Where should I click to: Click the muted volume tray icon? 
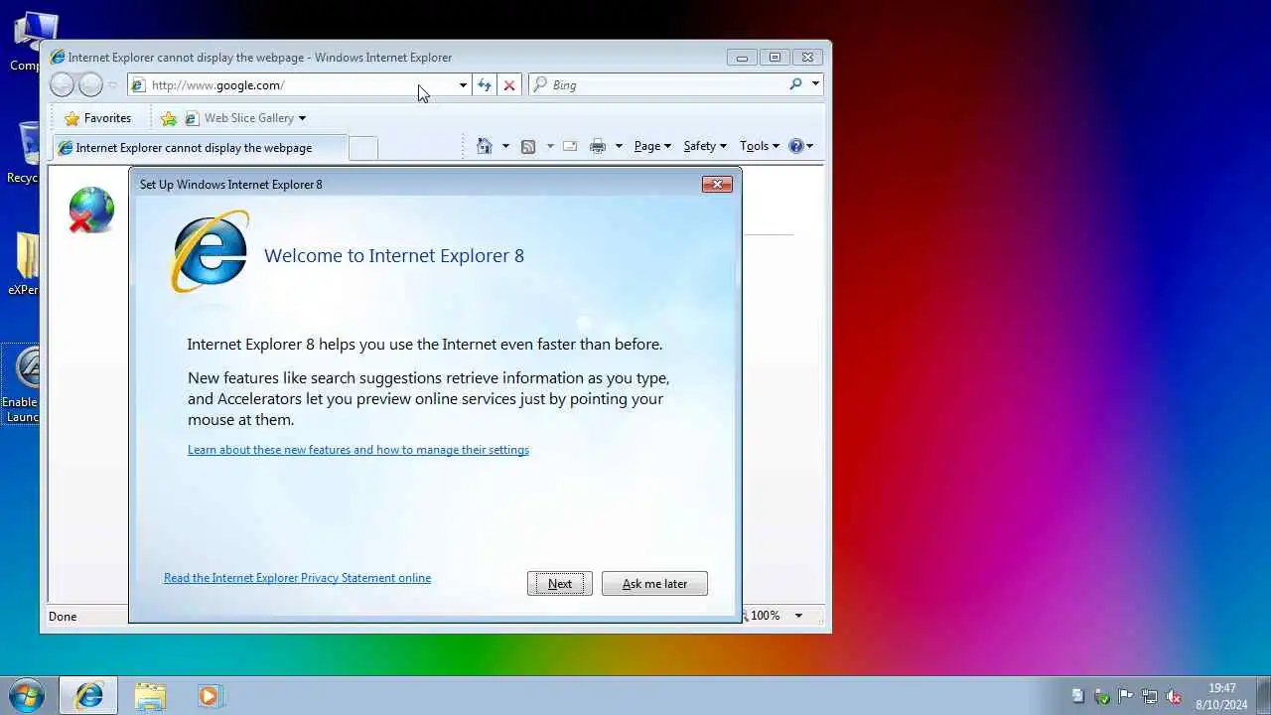(x=1174, y=696)
